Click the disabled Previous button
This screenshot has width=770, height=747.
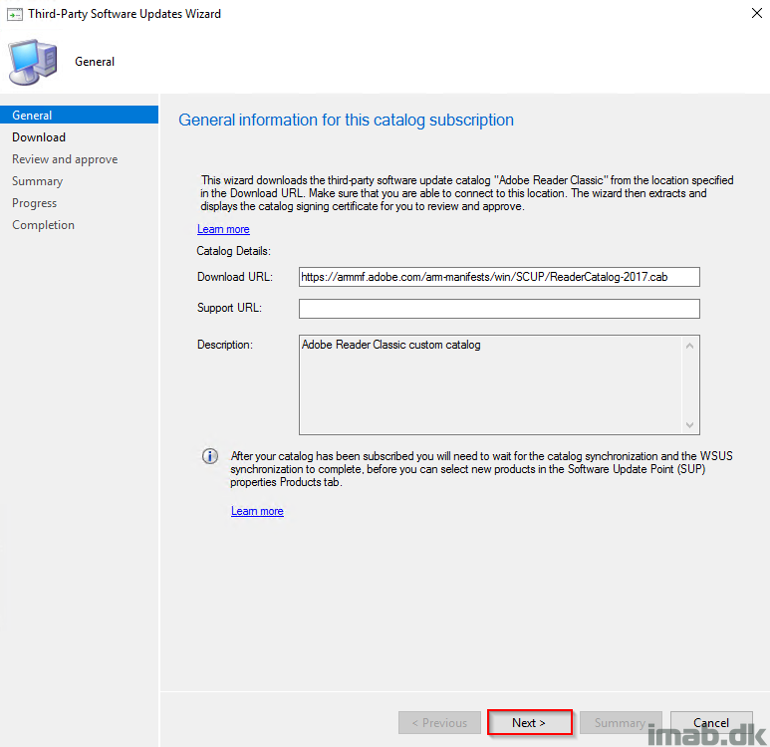click(439, 722)
